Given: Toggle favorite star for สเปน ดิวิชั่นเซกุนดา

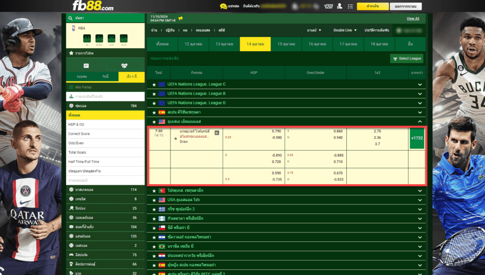Looking at the screenshot, I should click(x=154, y=113).
